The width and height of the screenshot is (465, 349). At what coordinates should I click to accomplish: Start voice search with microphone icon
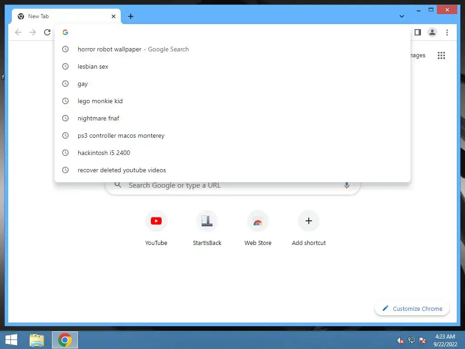pos(346,185)
